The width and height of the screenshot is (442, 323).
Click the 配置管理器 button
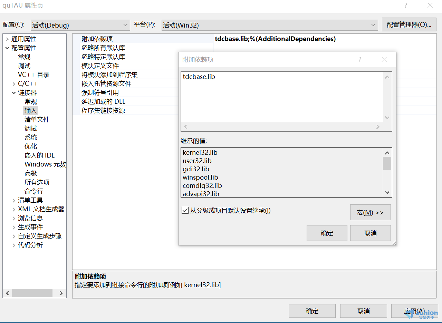(409, 25)
